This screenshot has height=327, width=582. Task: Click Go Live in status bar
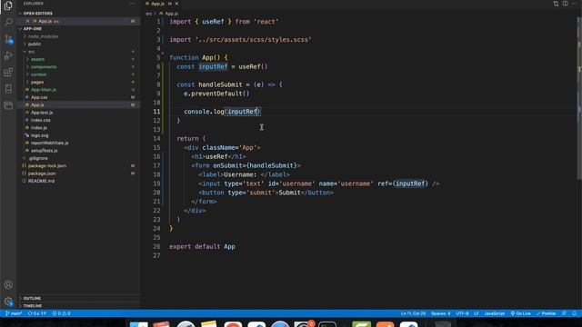pyautogui.click(x=521, y=313)
